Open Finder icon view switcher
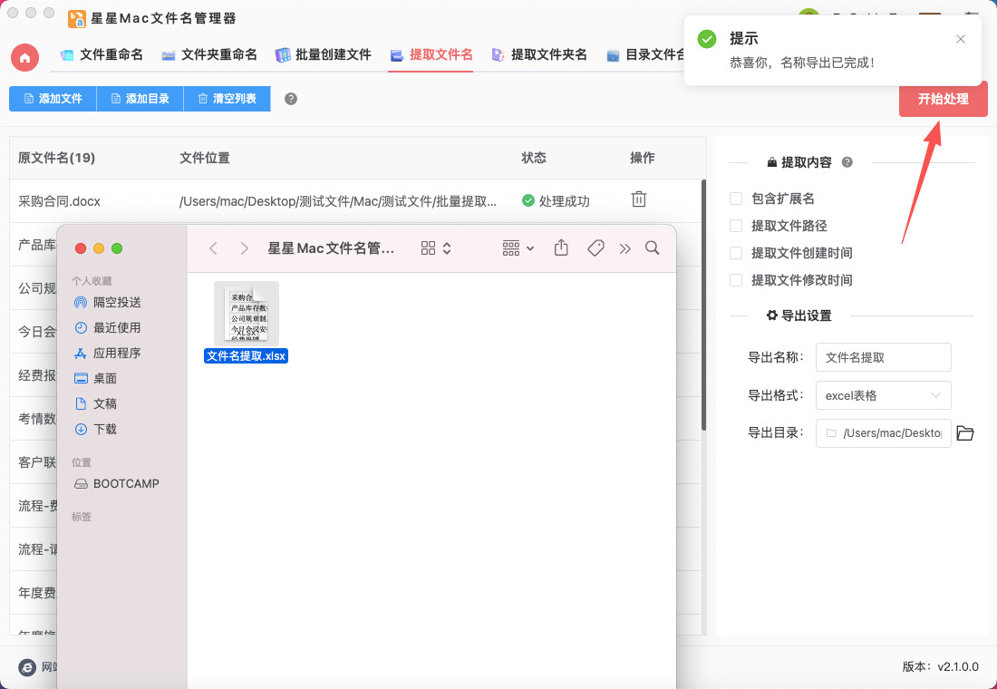This screenshot has width=997, height=689. pos(436,248)
